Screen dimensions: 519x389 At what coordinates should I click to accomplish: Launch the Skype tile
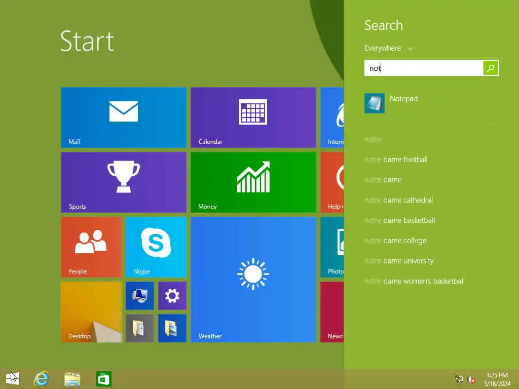[156, 247]
